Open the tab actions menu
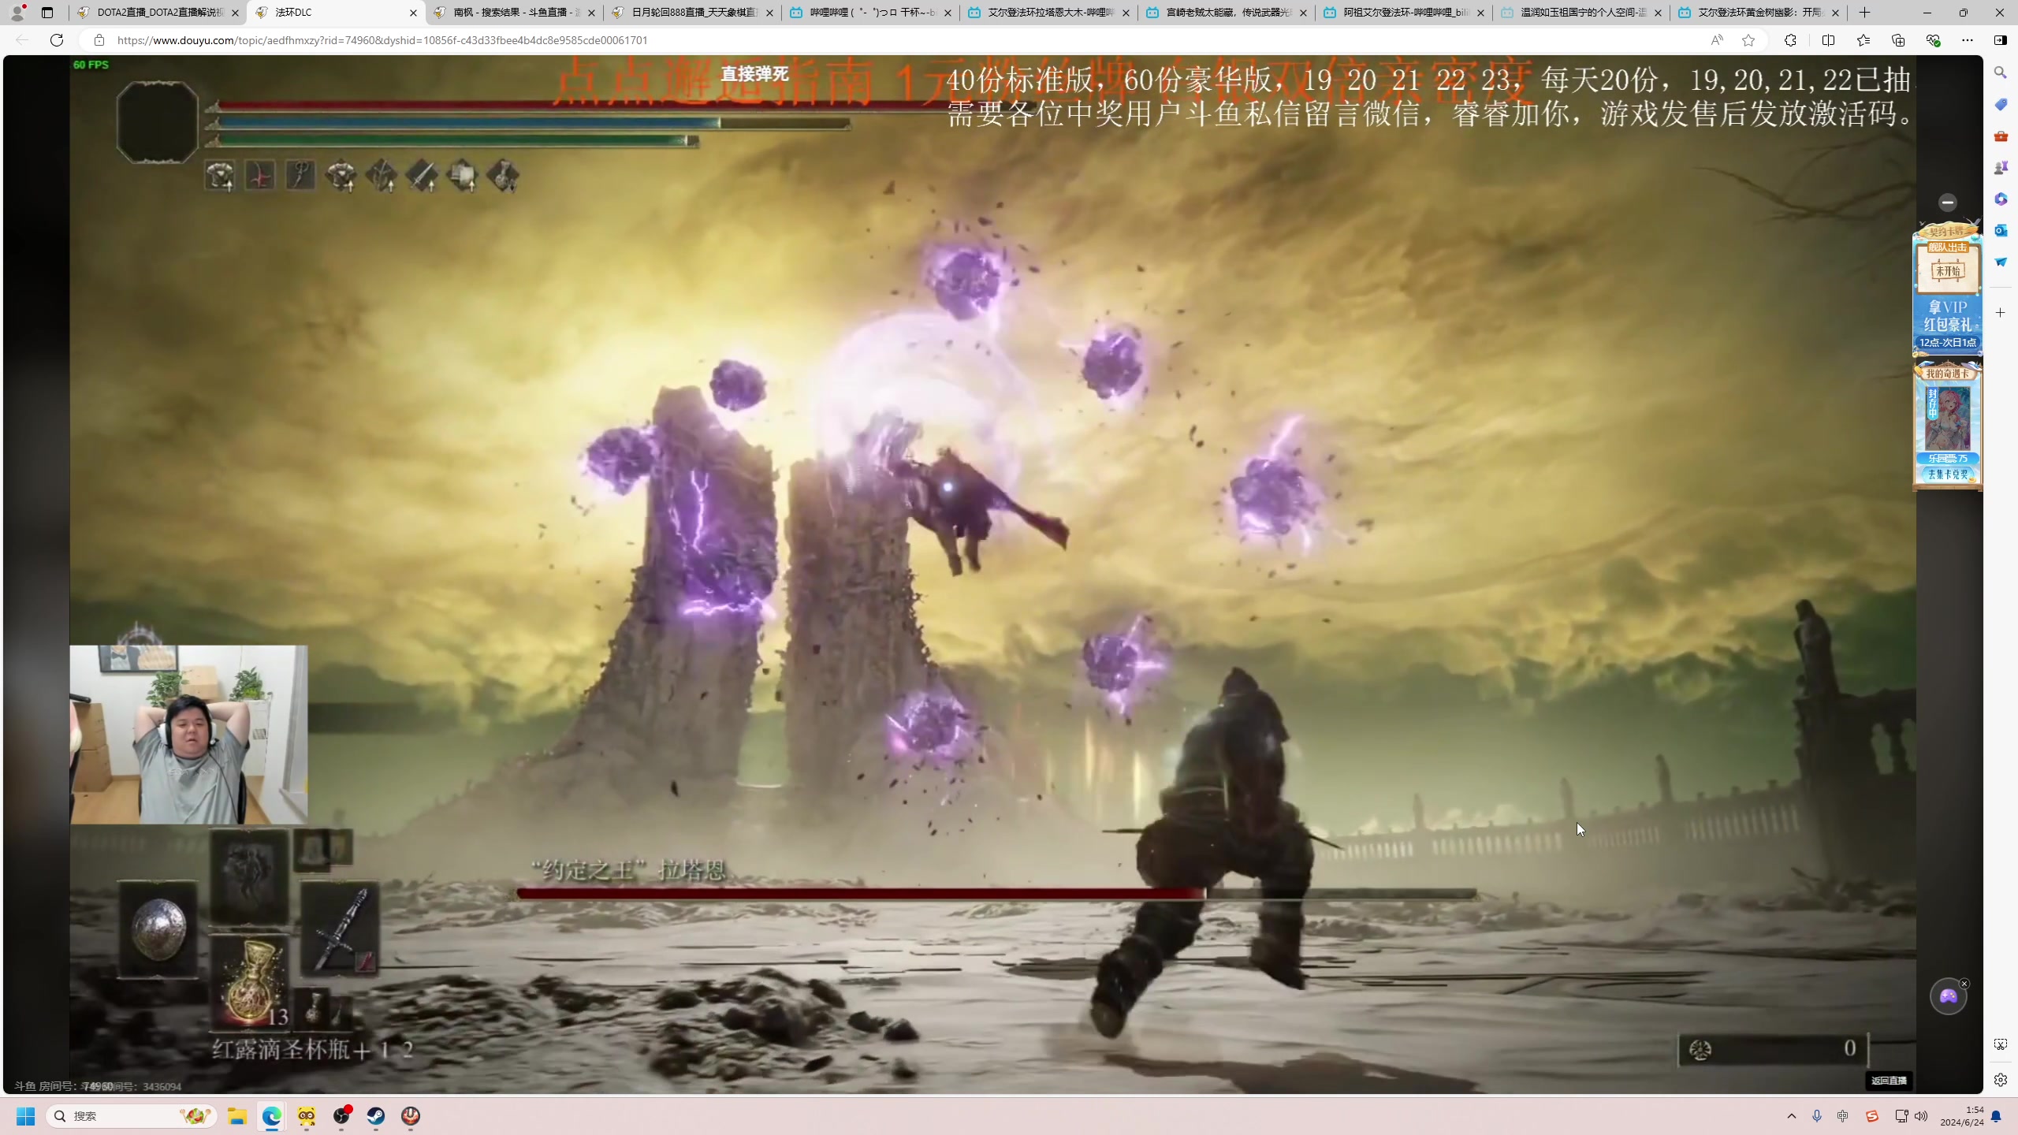2018x1135 pixels. point(47,13)
